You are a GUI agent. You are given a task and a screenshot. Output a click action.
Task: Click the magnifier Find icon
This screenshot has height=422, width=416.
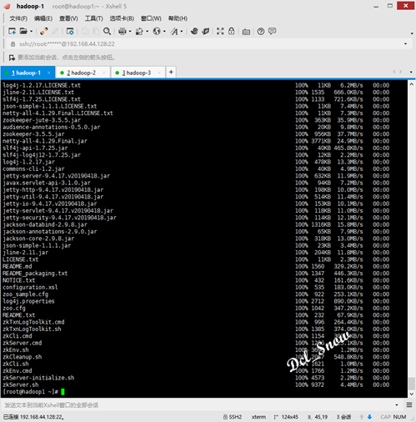[x=107, y=31]
